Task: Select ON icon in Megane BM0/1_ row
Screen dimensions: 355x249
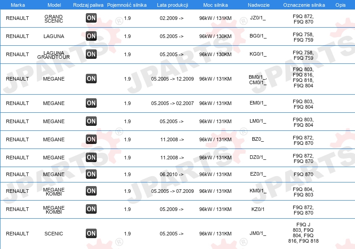Action: (x=91, y=79)
